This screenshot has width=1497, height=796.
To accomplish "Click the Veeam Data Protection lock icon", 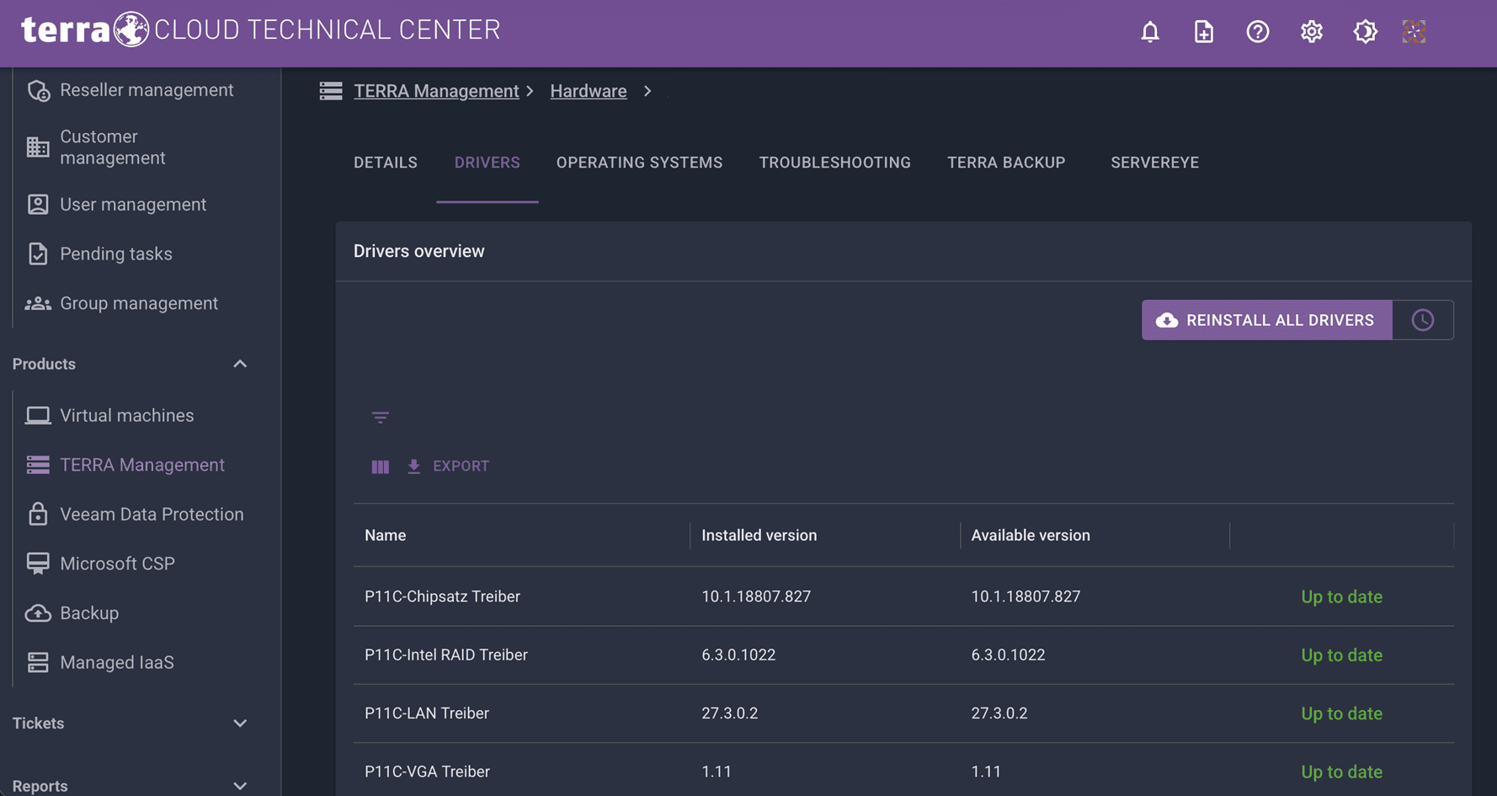I will coord(38,514).
